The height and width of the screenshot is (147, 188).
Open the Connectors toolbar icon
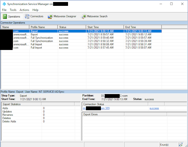click(x=27, y=16)
